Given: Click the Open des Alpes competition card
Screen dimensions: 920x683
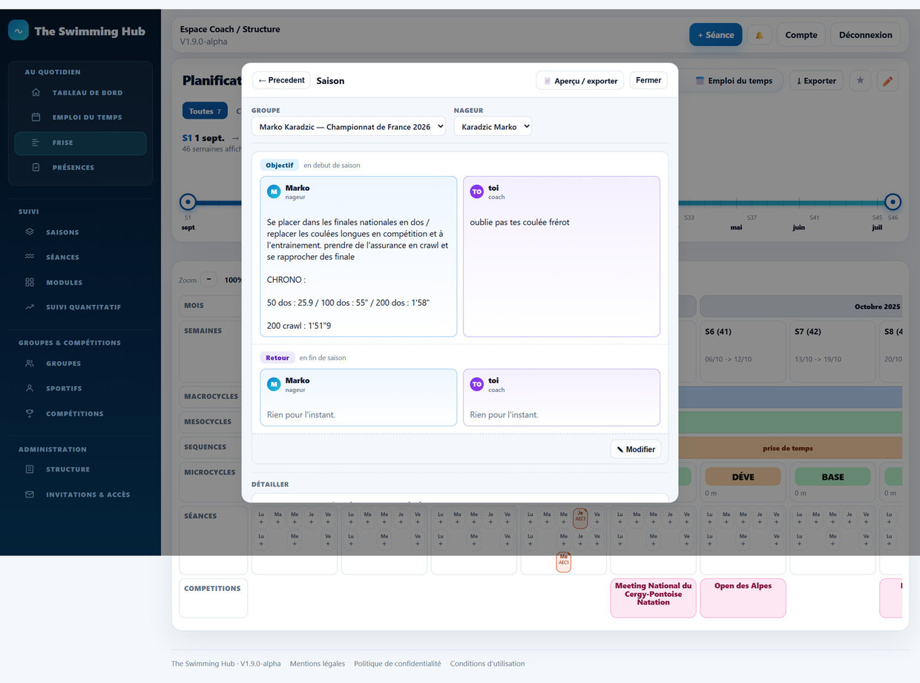Looking at the screenshot, I should tap(743, 598).
